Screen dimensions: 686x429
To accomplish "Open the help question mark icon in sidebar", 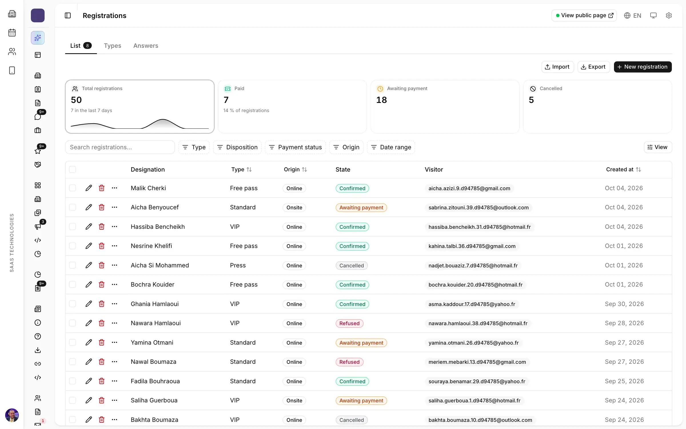I will (38, 336).
